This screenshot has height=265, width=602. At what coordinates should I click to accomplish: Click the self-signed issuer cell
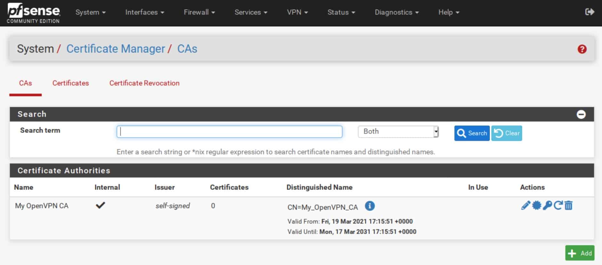(x=173, y=206)
